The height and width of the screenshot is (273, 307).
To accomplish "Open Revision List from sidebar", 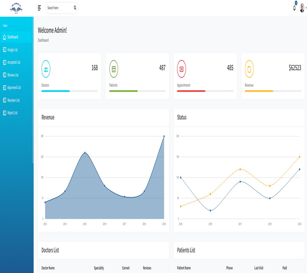I will [13, 100].
